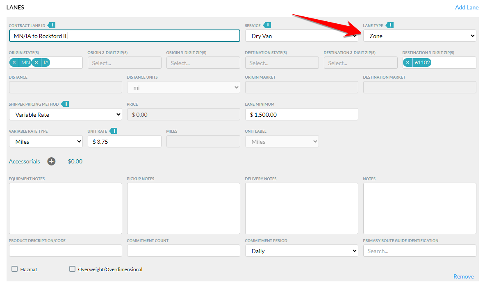
Task: Click the Remove link for this lane
Action: coord(463,276)
